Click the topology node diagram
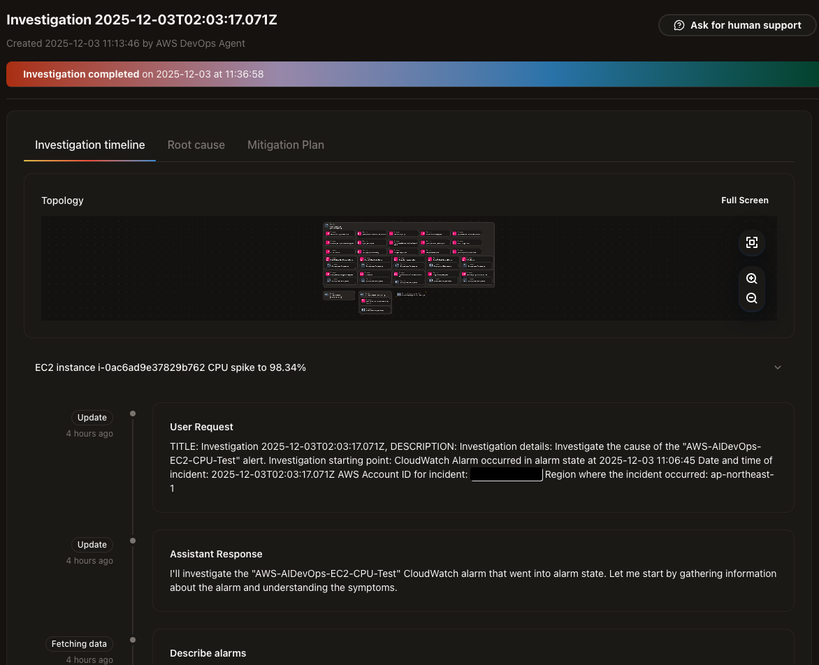 pos(408,255)
